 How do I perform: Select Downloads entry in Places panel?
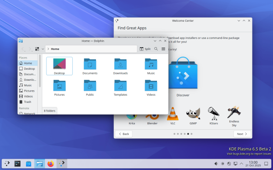(28, 80)
